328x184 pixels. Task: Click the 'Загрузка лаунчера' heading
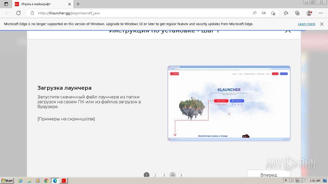[x=65, y=88]
